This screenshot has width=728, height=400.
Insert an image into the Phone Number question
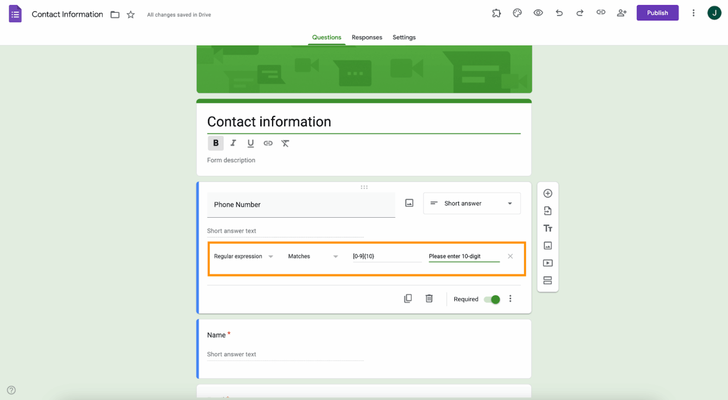click(x=409, y=203)
